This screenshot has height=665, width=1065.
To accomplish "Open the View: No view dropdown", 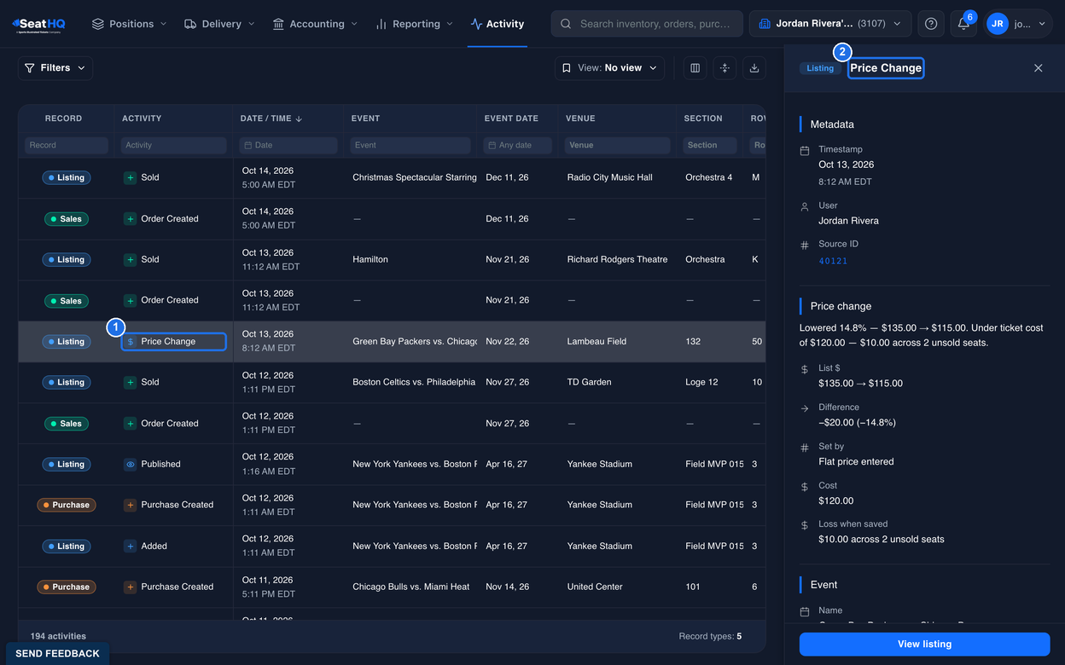I will coord(610,67).
